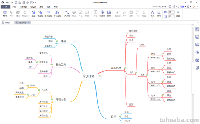The height and width of the screenshot is (124, 200).
Task: Increase the horizontal spacing value 30
Action: [x=173, y=11]
